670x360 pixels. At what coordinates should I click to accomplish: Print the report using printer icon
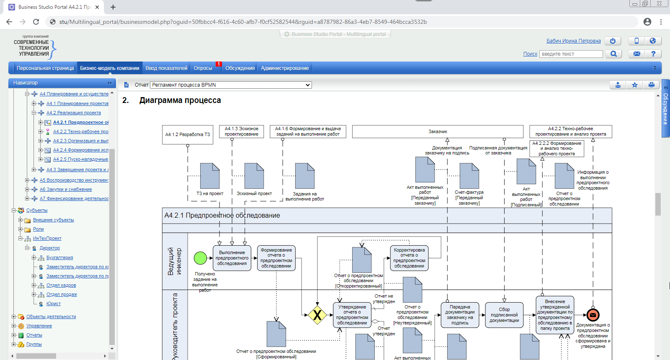(x=651, y=85)
